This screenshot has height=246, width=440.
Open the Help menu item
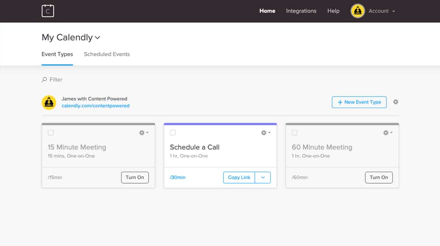(333, 11)
